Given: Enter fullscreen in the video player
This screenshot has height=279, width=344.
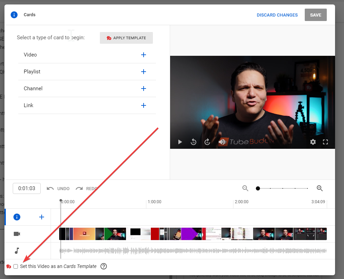Looking at the screenshot, I should [325, 142].
